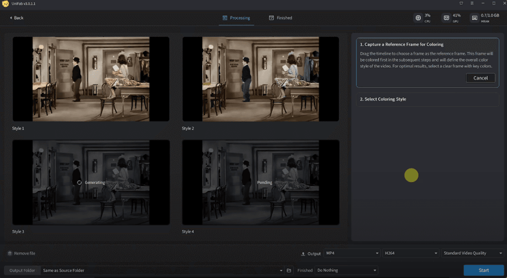Click the GPU usage monitor icon
This screenshot has width=507, height=278.
point(447,18)
